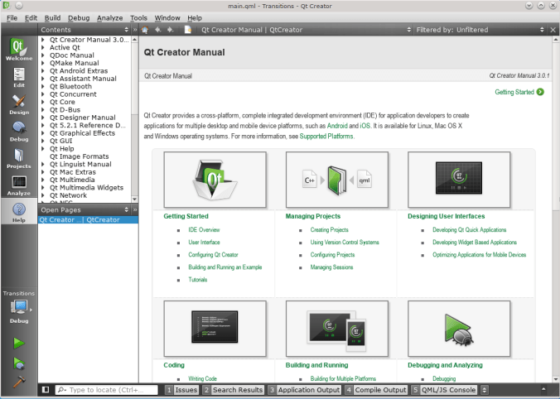Go to Help home page
This screenshot has height=399, width=560.
145,30
